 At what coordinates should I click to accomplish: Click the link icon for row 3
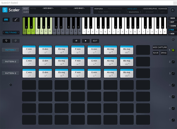pos(173,73)
